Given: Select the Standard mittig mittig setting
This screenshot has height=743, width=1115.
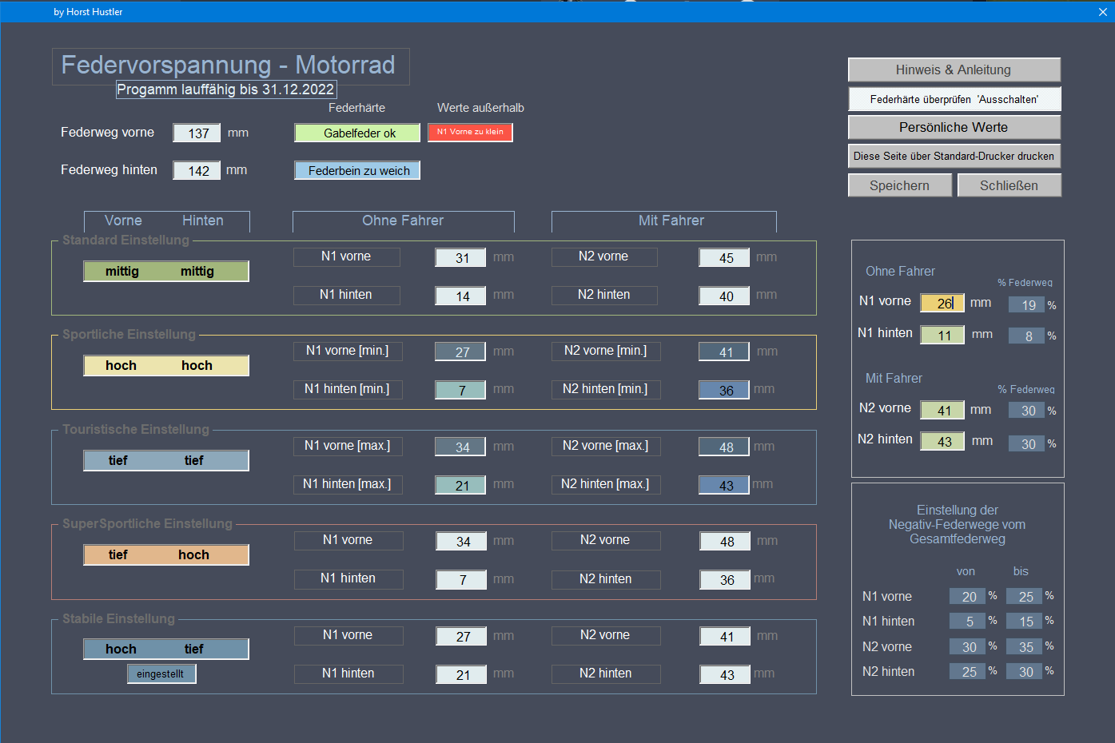Looking at the screenshot, I should pos(165,272).
